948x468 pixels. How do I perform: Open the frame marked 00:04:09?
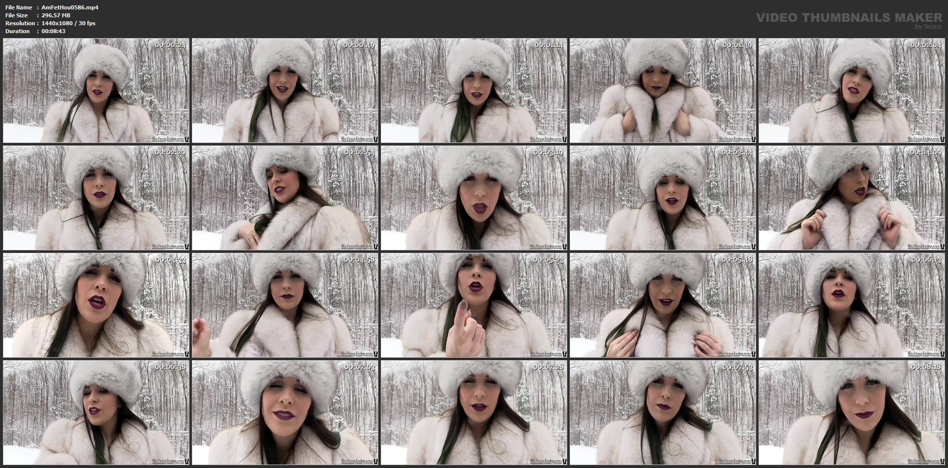click(x=852, y=198)
